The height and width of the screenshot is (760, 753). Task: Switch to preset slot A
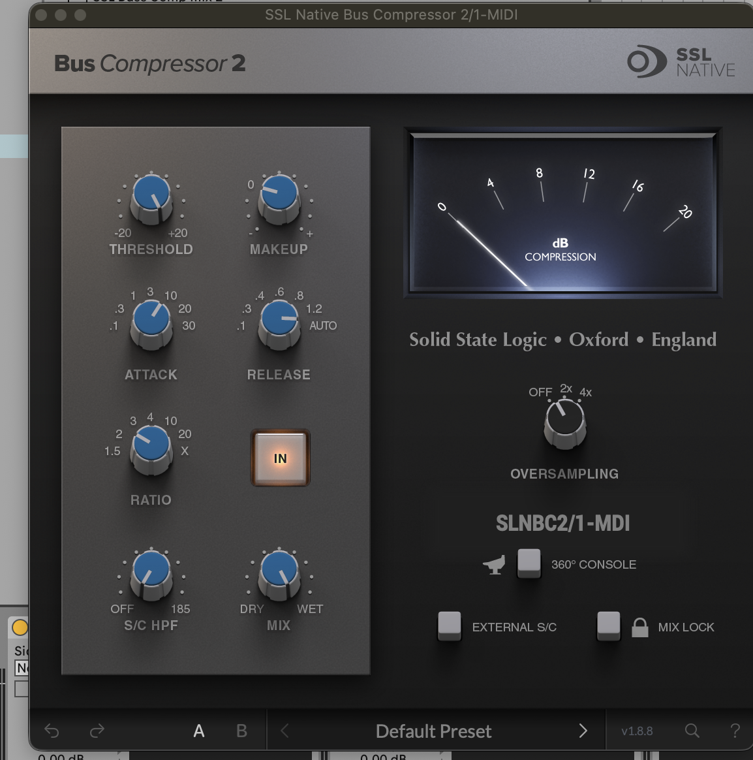click(x=199, y=731)
